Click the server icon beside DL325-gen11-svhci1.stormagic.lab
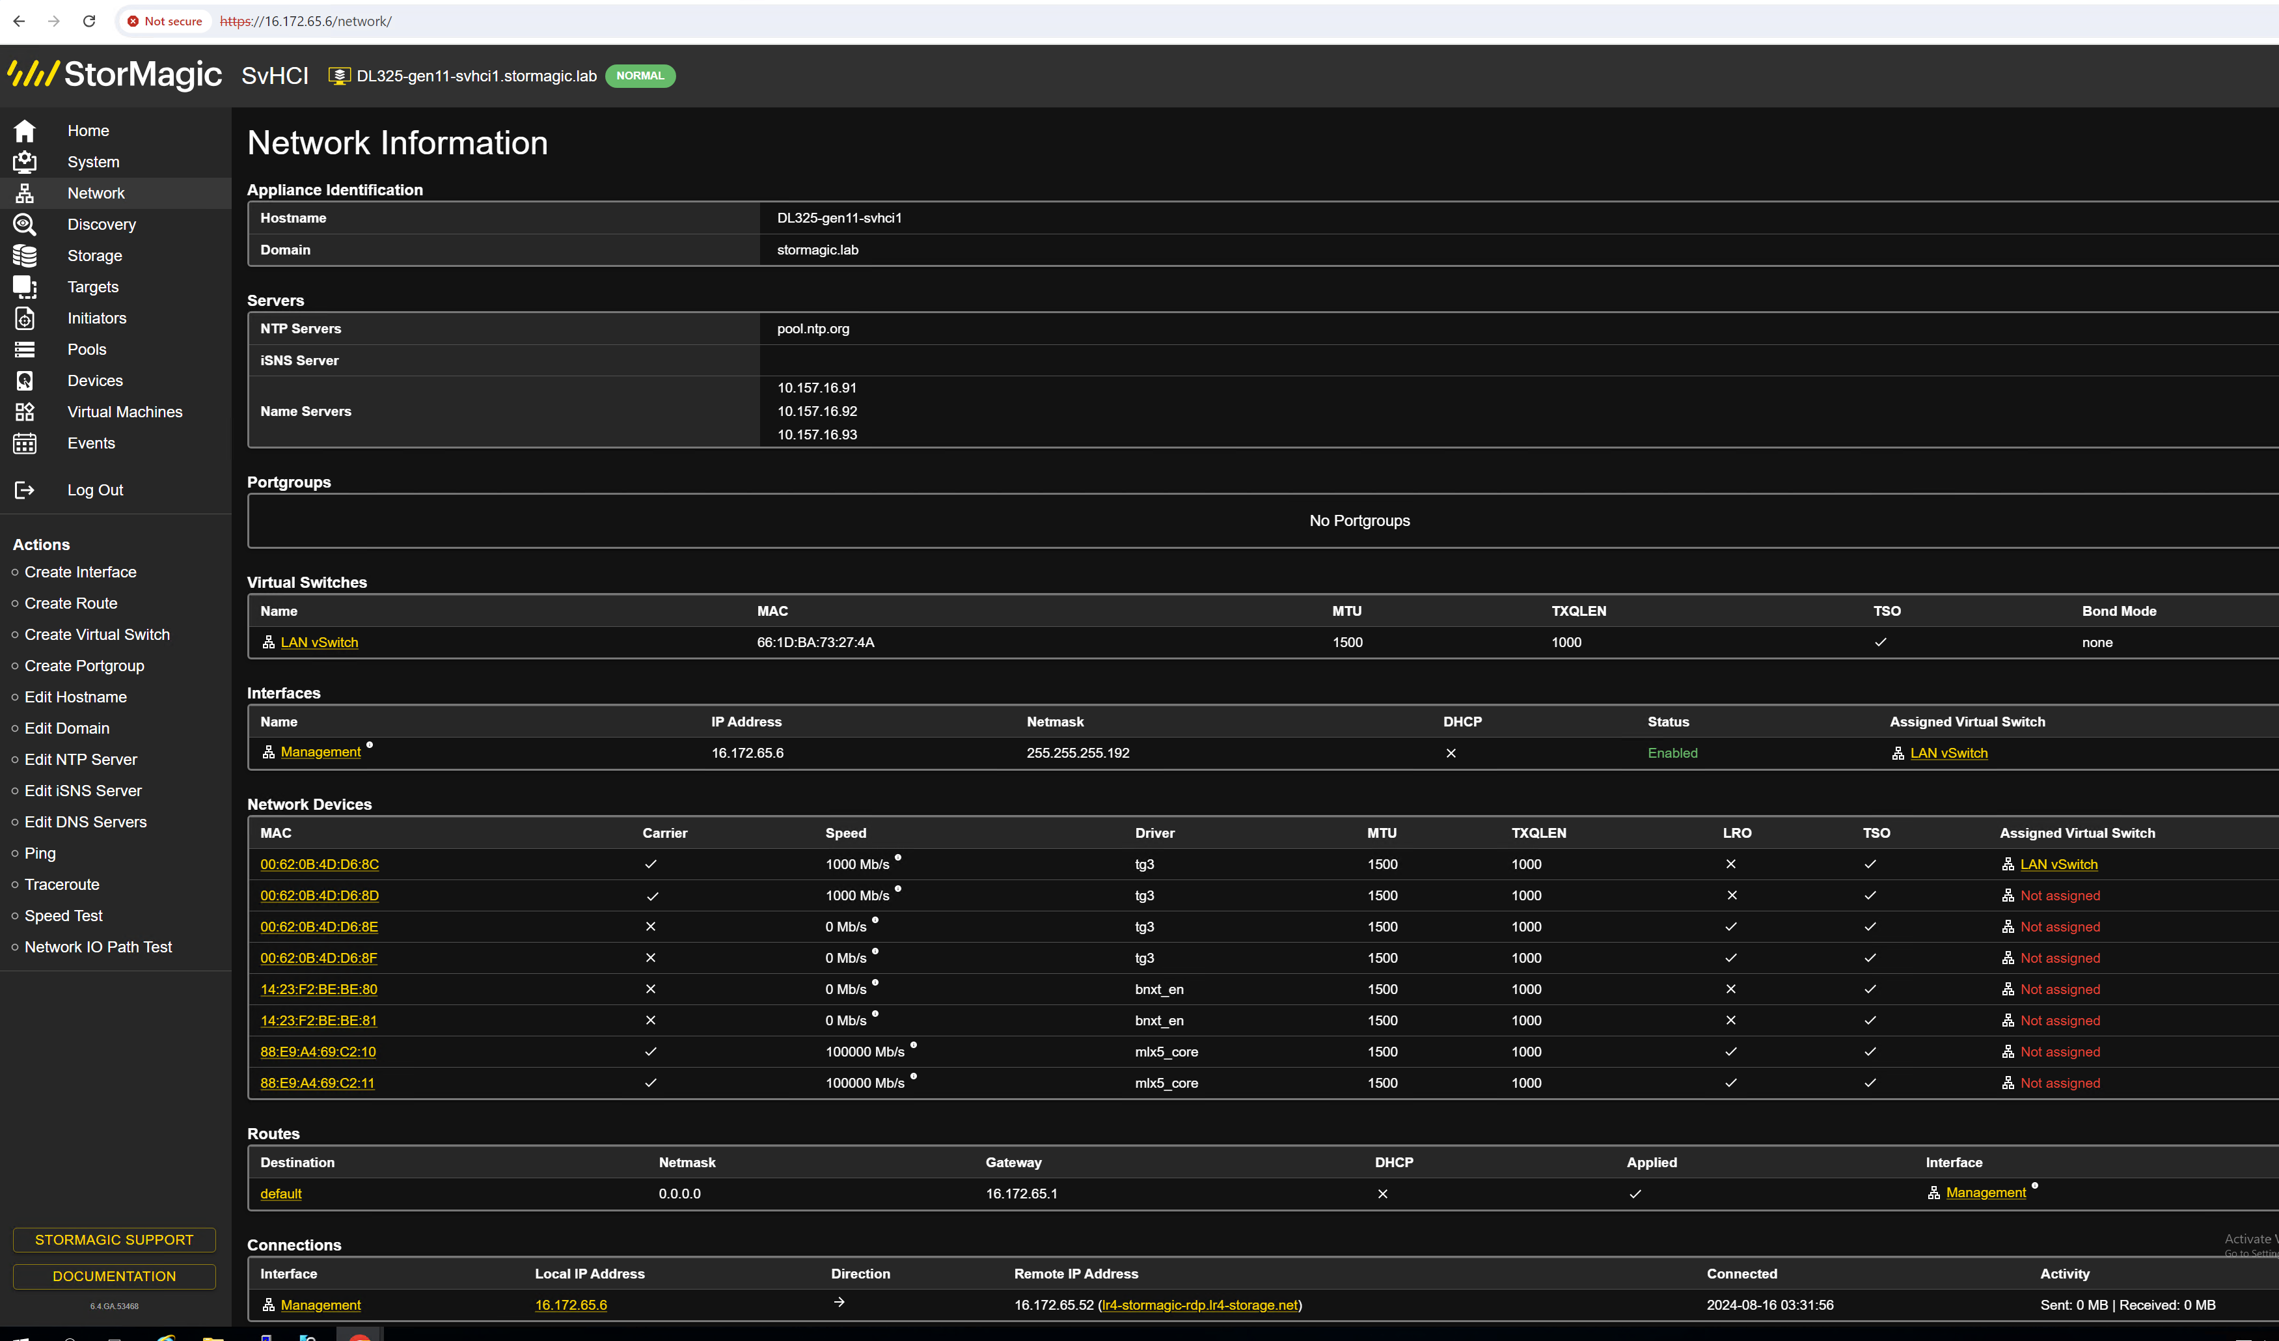Viewport: 2279px width, 1341px height. [x=339, y=76]
